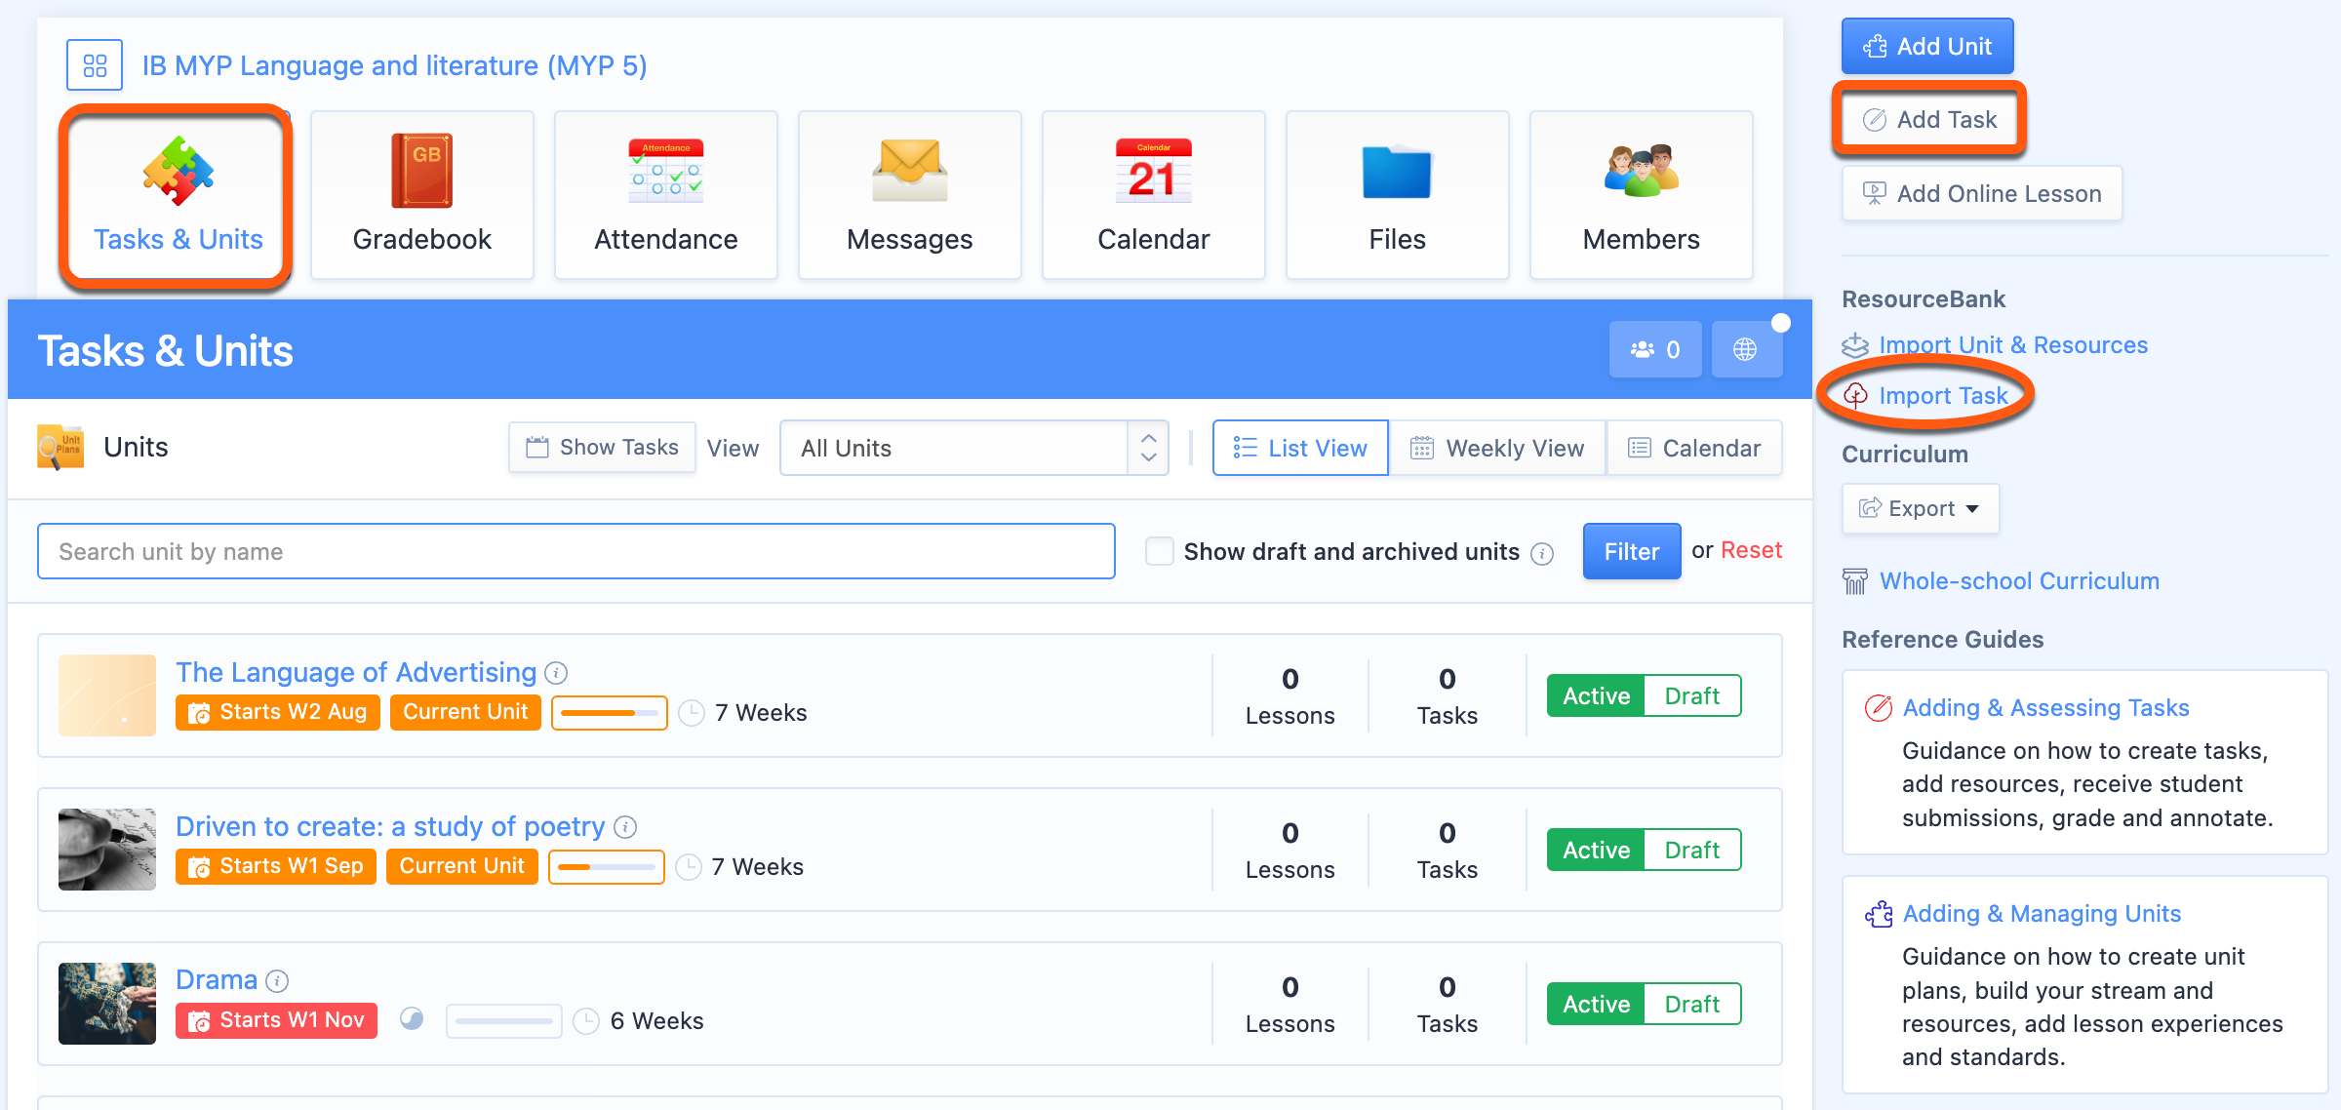Enable Show draft and archived units checkbox
This screenshot has width=2341, height=1110.
pyautogui.click(x=1160, y=551)
